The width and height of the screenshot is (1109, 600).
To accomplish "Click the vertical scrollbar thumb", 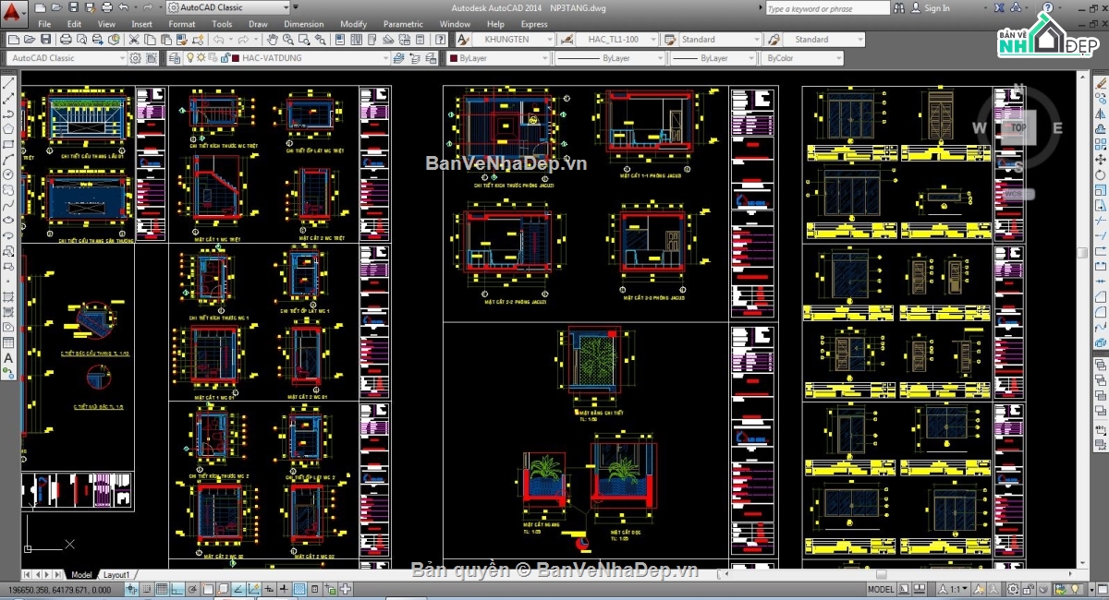I will tap(1082, 253).
